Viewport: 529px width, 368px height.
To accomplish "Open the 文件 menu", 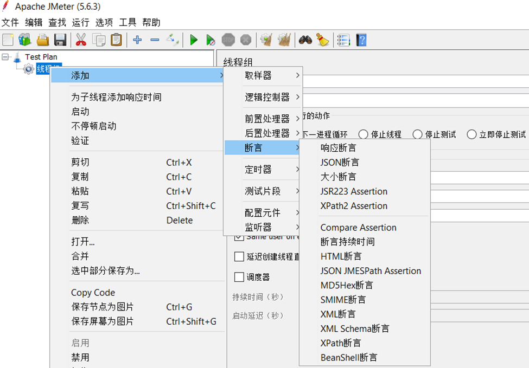I will click(10, 23).
